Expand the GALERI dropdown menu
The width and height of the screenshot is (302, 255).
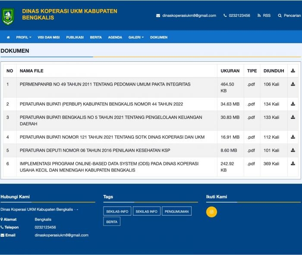[x=136, y=37]
